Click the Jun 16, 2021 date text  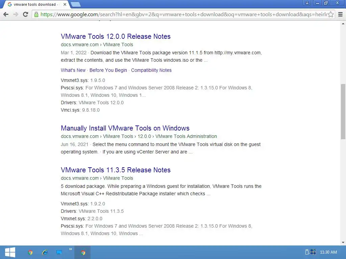click(x=74, y=144)
